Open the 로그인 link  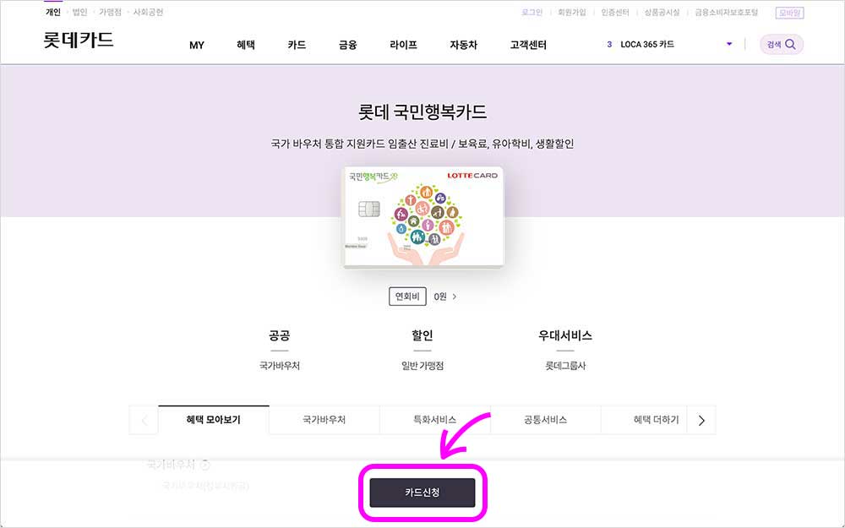click(532, 12)
